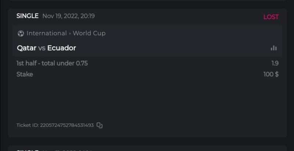Select the Ecuador team name
The height and width of the screenshot is (151, 294).
62,48
